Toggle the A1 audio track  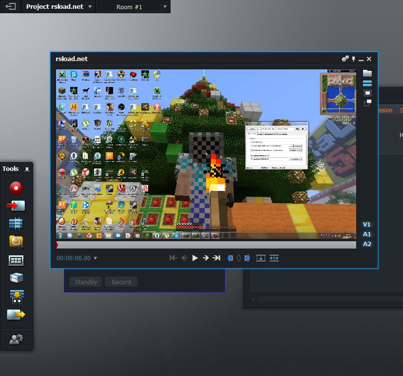point(367,234)
